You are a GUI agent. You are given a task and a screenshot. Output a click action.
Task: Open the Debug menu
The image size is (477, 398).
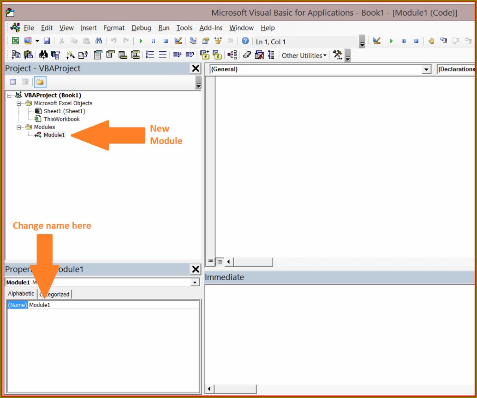(141, 28)
